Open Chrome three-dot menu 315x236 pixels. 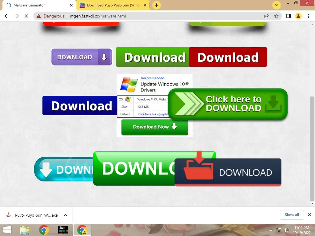308,16
